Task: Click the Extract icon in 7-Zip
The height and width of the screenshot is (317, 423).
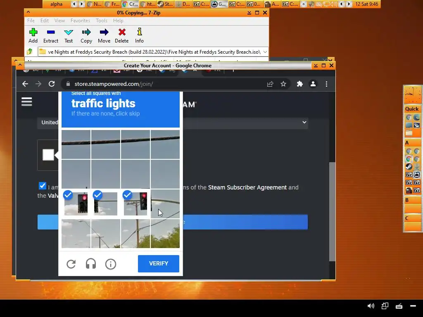Action: pos(51,35)
